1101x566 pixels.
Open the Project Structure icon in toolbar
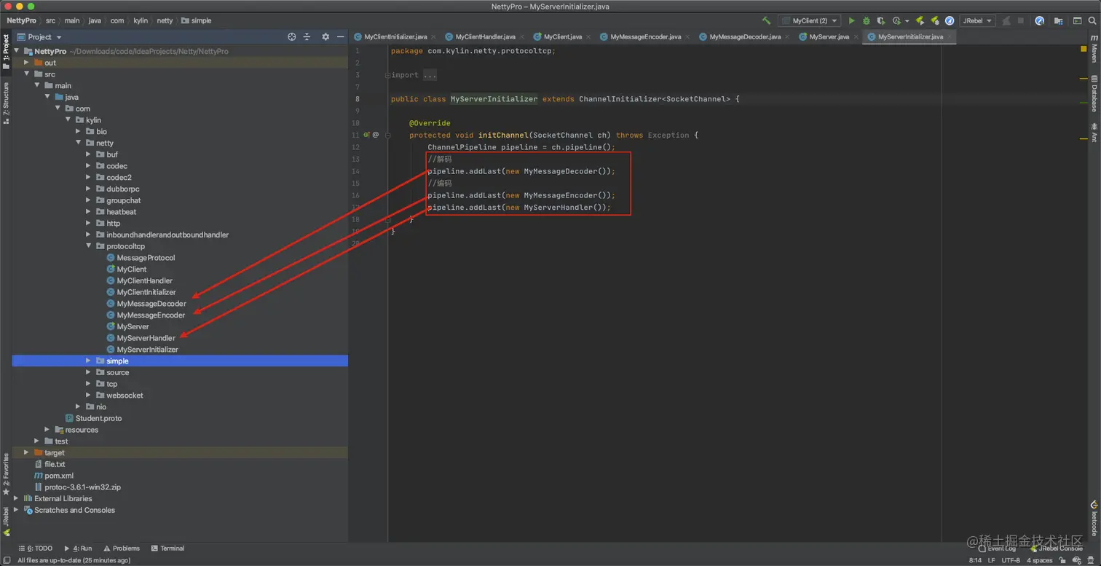(x=1059, y=21)
